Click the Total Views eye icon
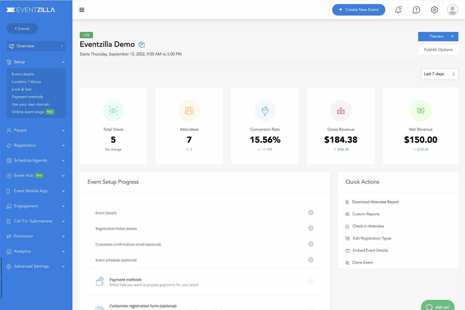 click(113, 111)
